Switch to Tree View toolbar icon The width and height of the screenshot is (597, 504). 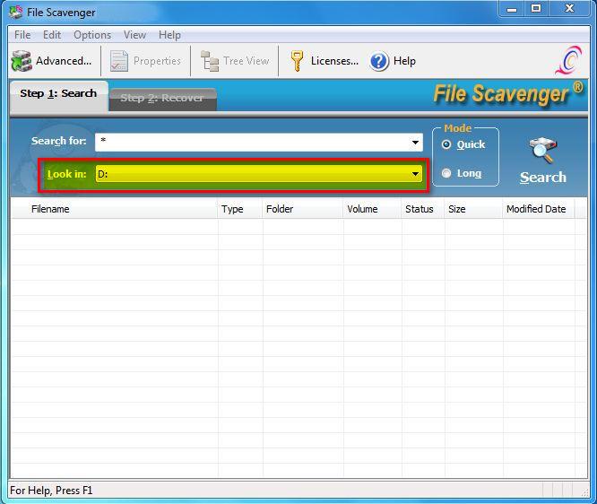pos(210,61)
